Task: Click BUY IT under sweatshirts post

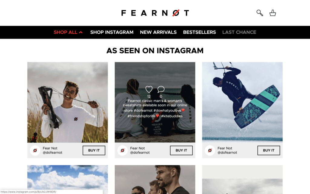Action: (x=181, y=150)
